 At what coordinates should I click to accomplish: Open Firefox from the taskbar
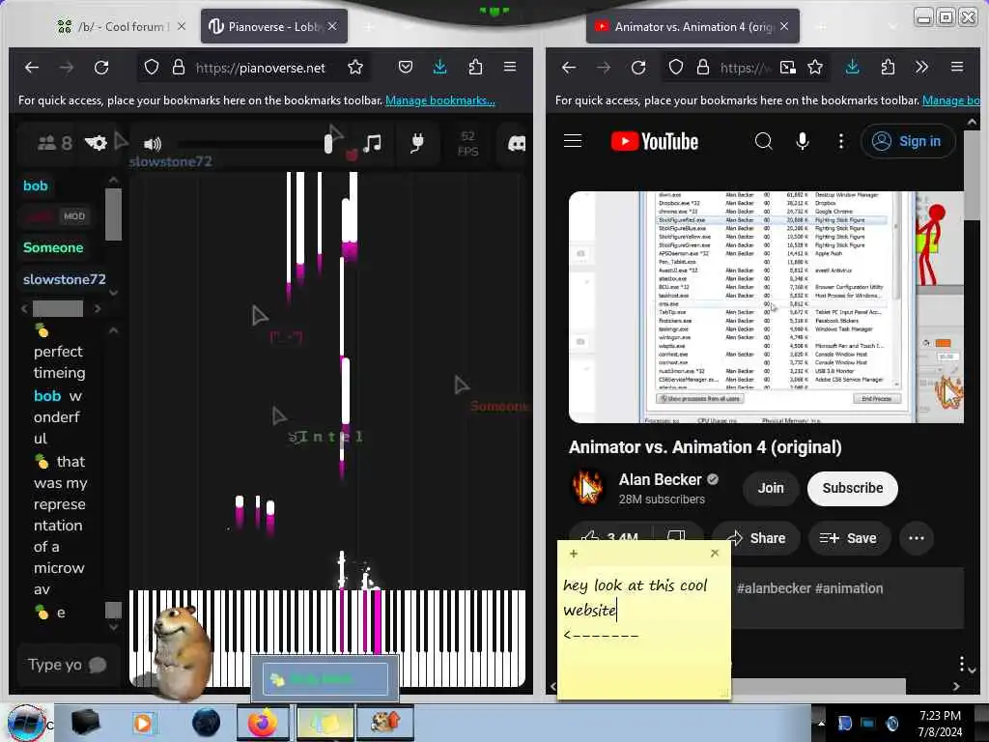click(x=263, y=723)
